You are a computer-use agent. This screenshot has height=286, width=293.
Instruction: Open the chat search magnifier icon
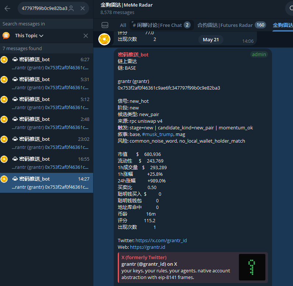pyautogui.click(x=290, y=8)
